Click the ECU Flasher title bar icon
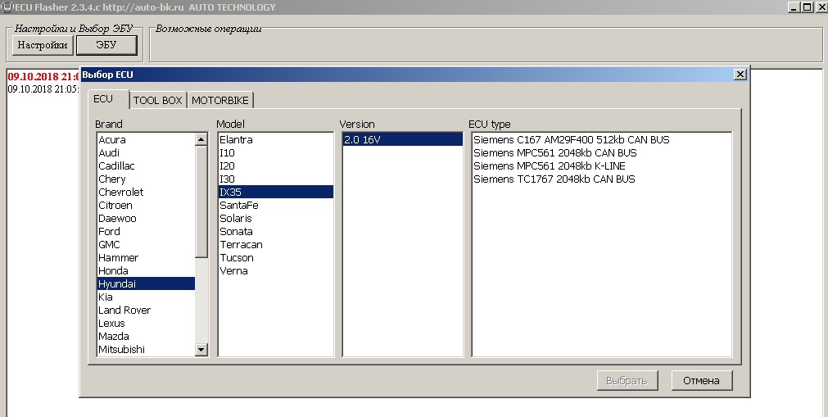828x417 pixels. point(7,7)
